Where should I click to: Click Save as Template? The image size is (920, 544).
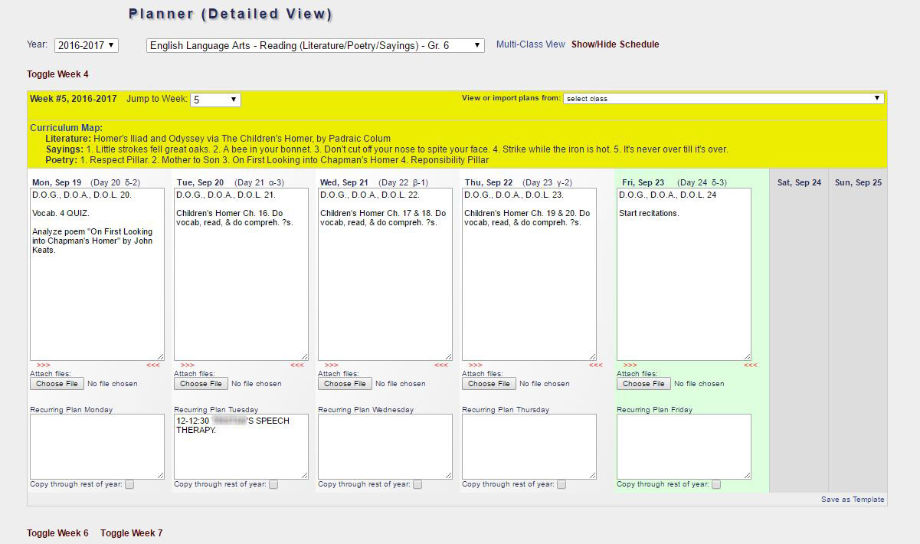[x=853, y=500]
